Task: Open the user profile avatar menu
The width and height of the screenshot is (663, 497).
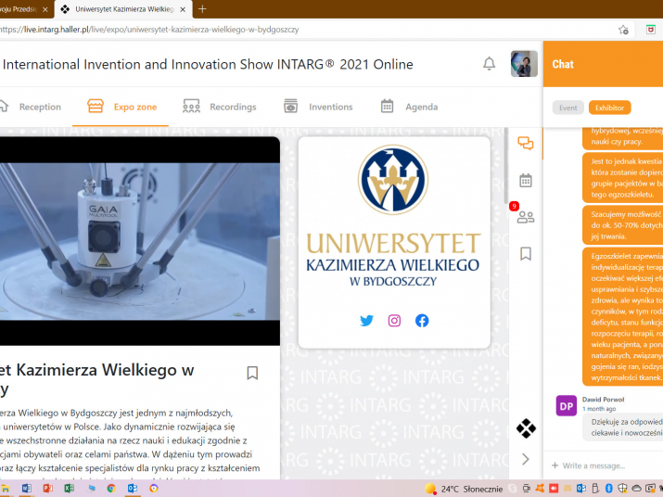Action: click(x=524, y=64)
